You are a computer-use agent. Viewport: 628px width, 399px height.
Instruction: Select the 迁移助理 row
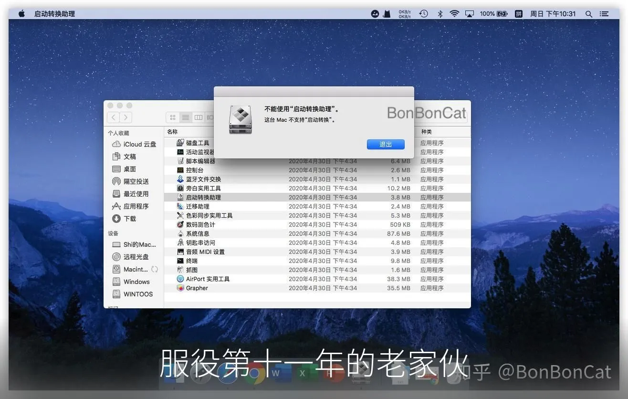point(317,206)
